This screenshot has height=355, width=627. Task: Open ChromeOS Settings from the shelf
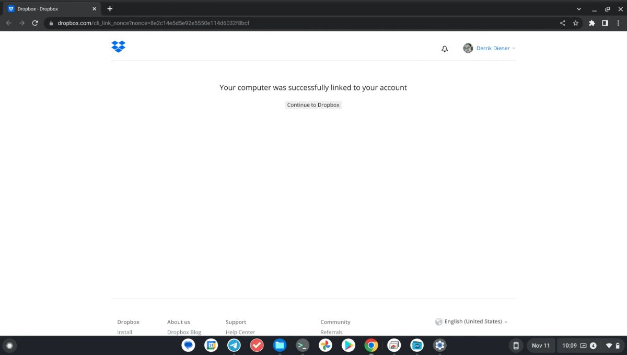tap(439, 345)
